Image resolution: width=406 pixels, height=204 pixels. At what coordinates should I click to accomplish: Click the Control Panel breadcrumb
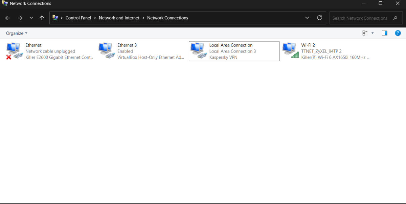pyautogui.click(x=78, y=18)
